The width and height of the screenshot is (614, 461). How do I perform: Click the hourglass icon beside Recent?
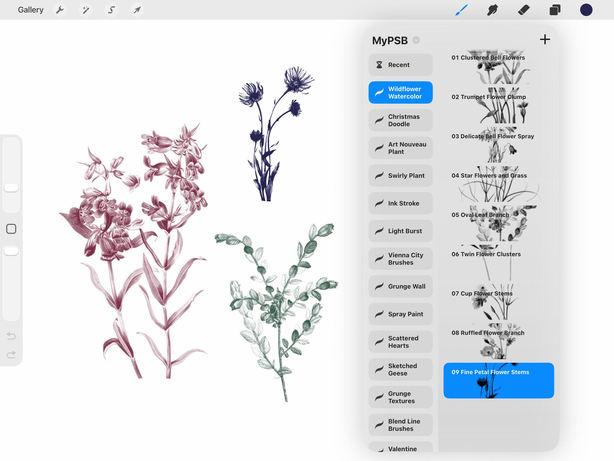(379, 65)
